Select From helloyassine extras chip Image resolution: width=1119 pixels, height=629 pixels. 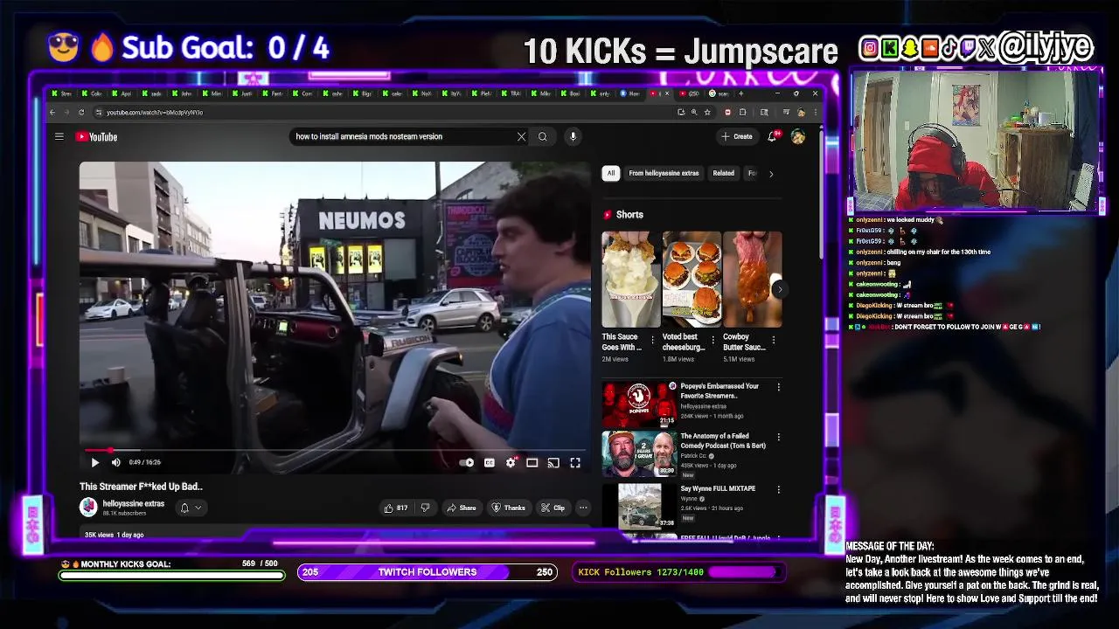(664, 173)
